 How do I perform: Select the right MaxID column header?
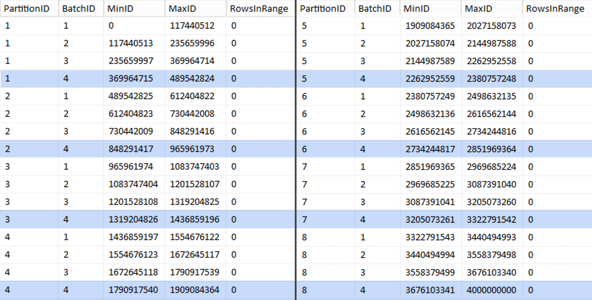[x=492, y=8]
